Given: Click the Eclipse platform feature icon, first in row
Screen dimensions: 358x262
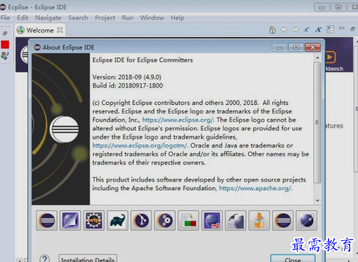Looking at the screenshot, I should click(x=47, y=221).
